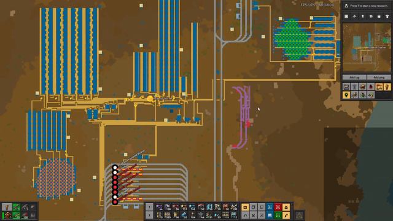This screenshot has height=221, width=393.
Task: Click the Add ping button
Action: point(379,77)
